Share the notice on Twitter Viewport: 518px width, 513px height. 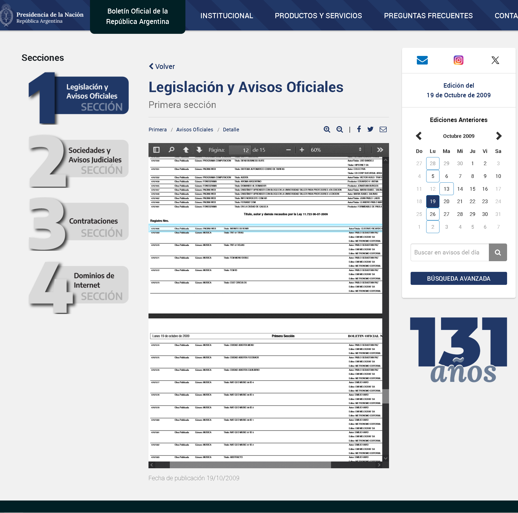pyautogui.click(x=370, y=129)
